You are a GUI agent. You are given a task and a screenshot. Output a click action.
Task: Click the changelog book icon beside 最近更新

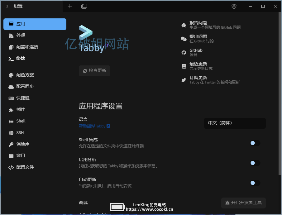click(x=184, y=66)
